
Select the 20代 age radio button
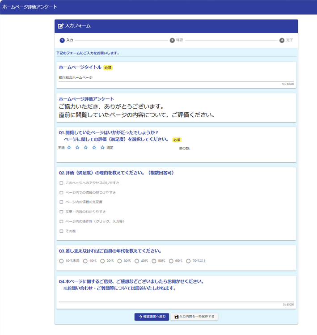point(102,261)
